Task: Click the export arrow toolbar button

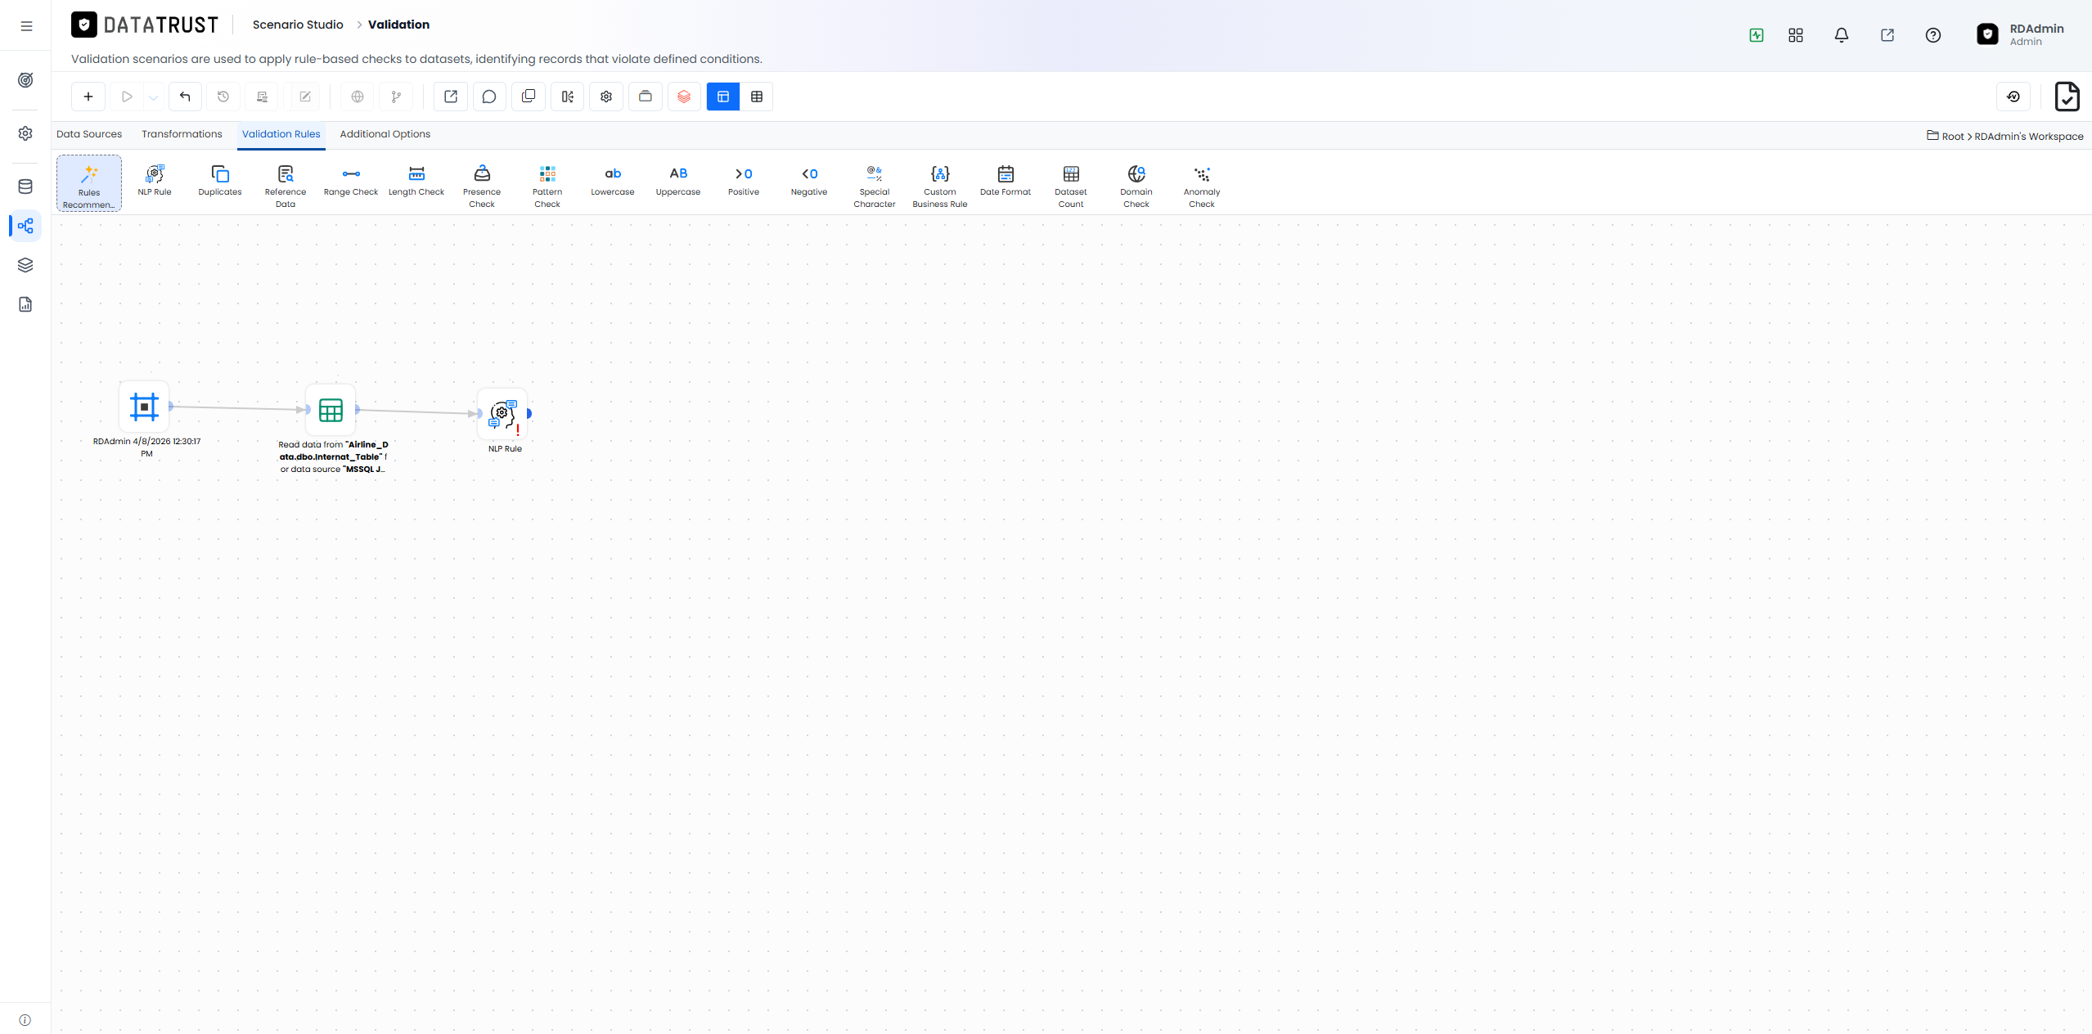Action: 451,97
